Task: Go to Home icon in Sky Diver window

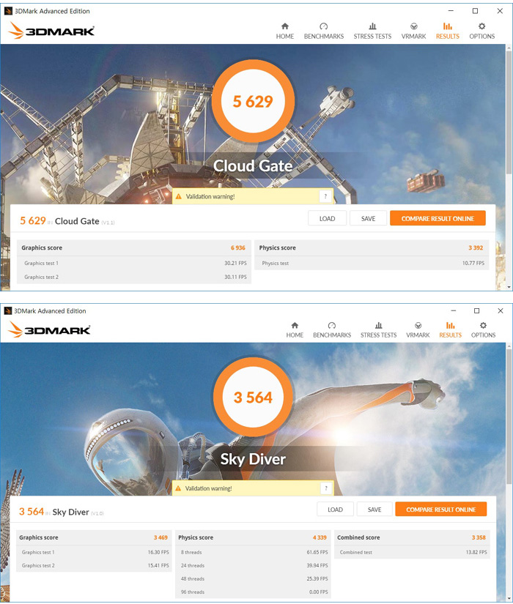Action: pos(295,325)
